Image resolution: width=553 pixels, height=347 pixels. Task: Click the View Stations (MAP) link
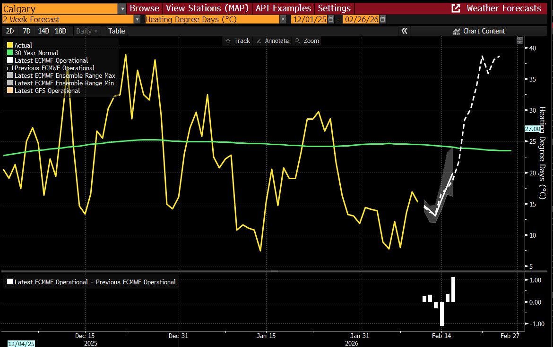pyautogui.click(x=207, y=8)
